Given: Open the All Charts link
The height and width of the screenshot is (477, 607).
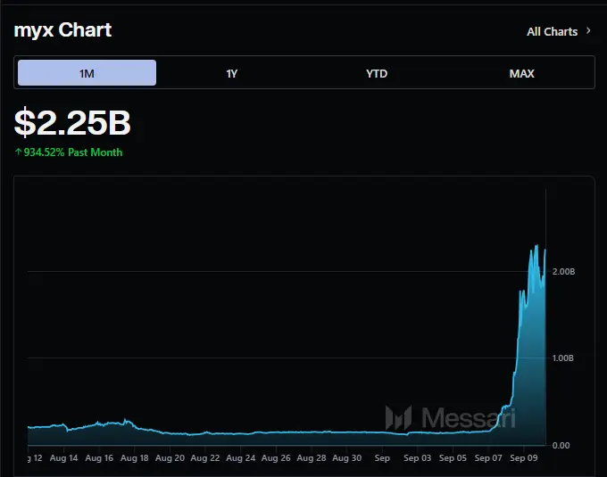Looking at the screenshot, I should (552, 31).
